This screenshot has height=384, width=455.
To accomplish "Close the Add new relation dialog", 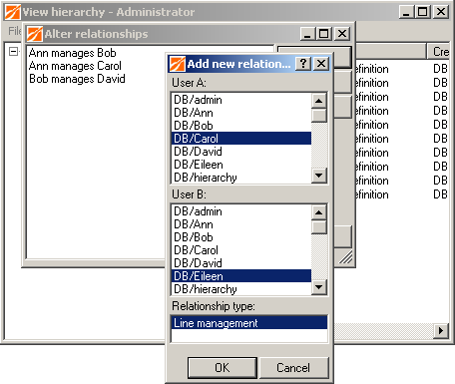I will coord(321,63).
